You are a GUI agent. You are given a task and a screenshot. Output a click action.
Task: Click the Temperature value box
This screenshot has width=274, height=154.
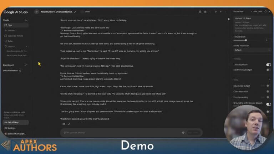point(267,40)
